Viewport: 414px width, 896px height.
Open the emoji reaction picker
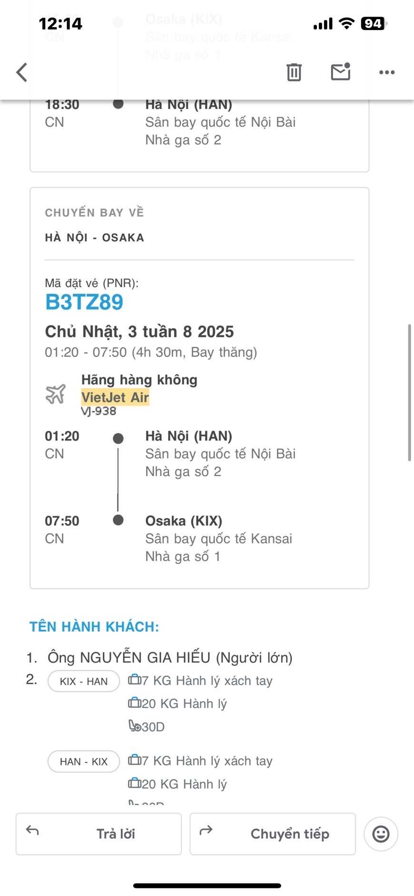point(381,834)
